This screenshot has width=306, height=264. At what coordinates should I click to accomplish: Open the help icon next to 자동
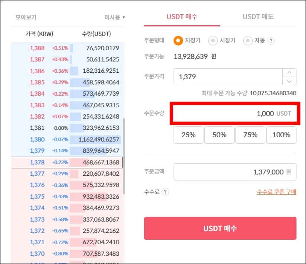pos(271,41)
